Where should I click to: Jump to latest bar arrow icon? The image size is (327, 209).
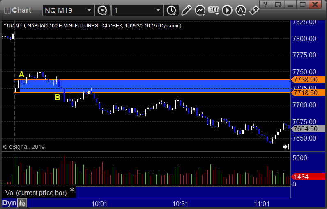point(286,147)
